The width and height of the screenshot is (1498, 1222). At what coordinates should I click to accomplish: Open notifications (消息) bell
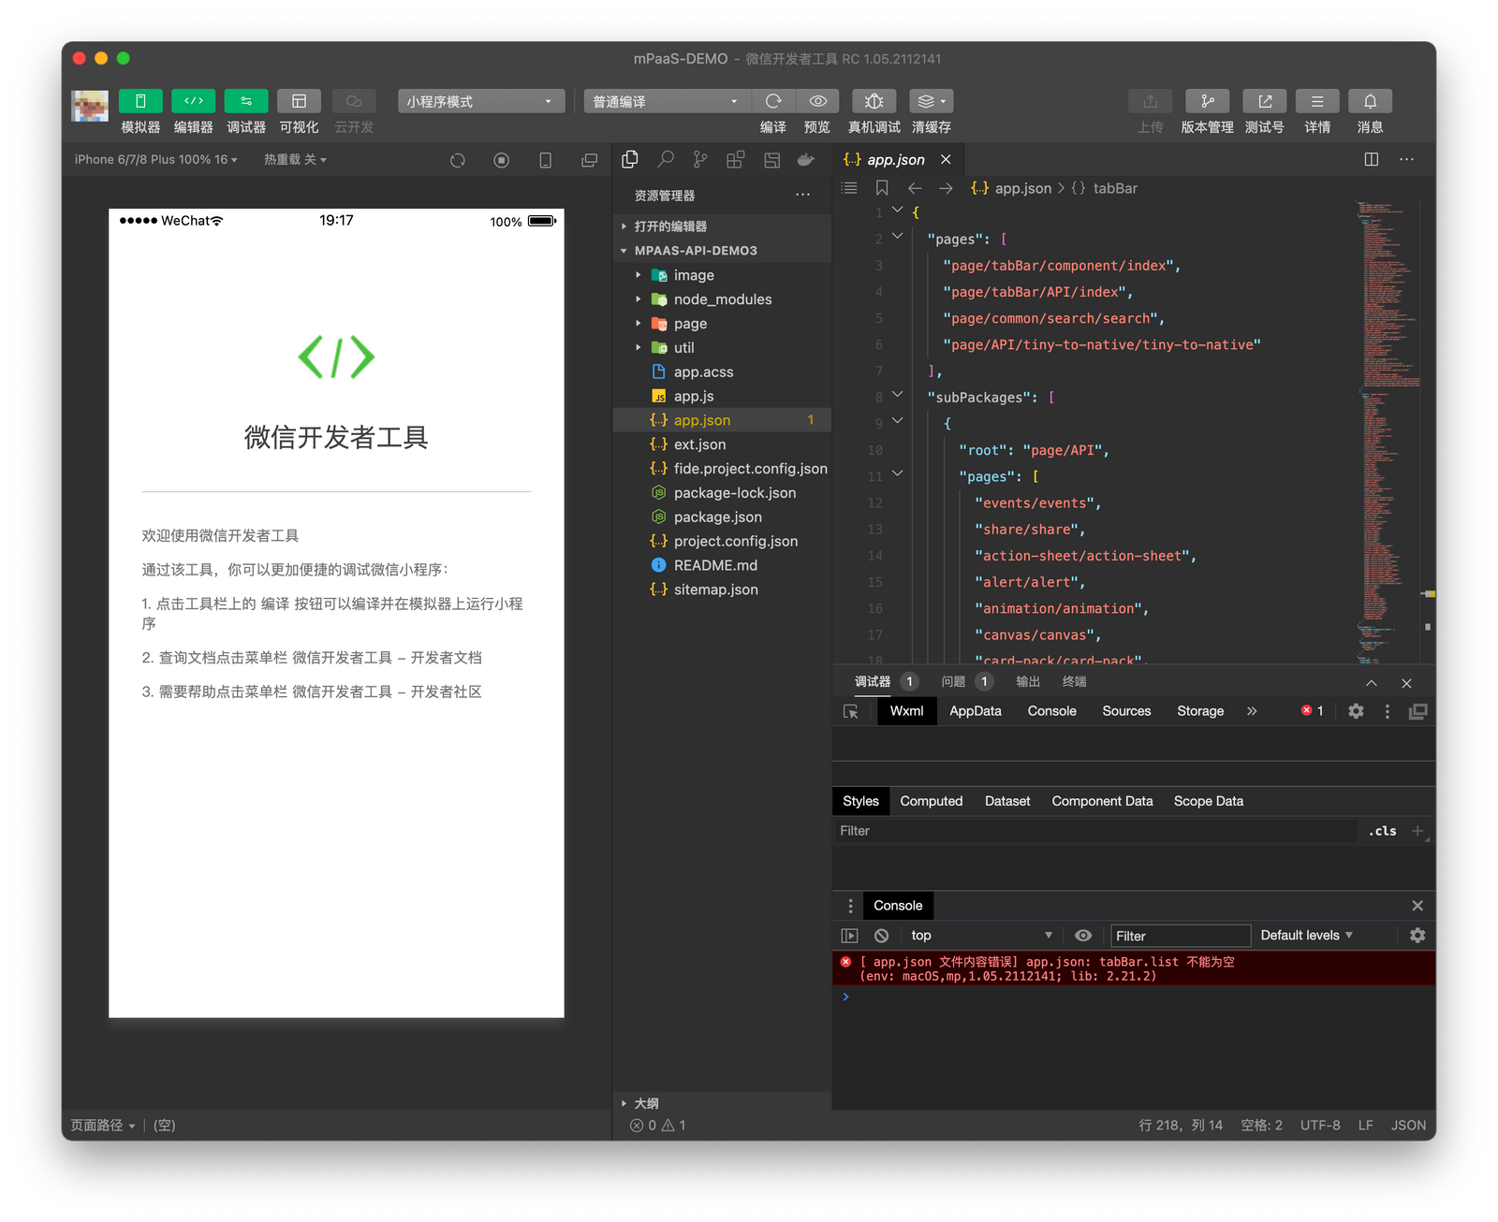pyautogui.click(x=1370, y=101)
